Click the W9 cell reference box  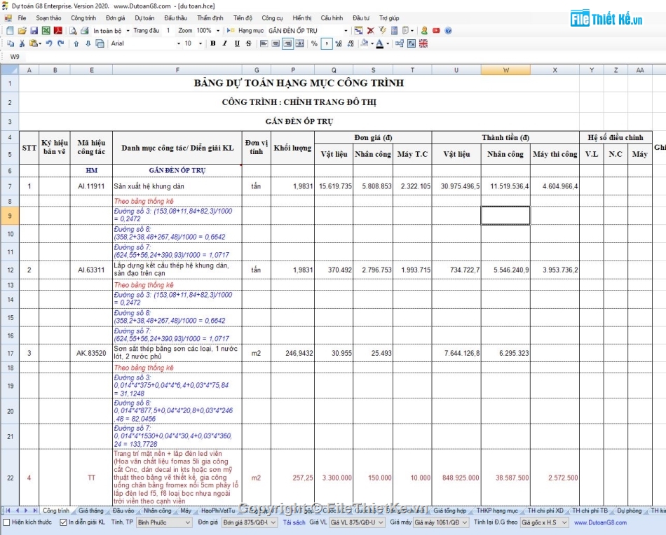pos(15,57)
